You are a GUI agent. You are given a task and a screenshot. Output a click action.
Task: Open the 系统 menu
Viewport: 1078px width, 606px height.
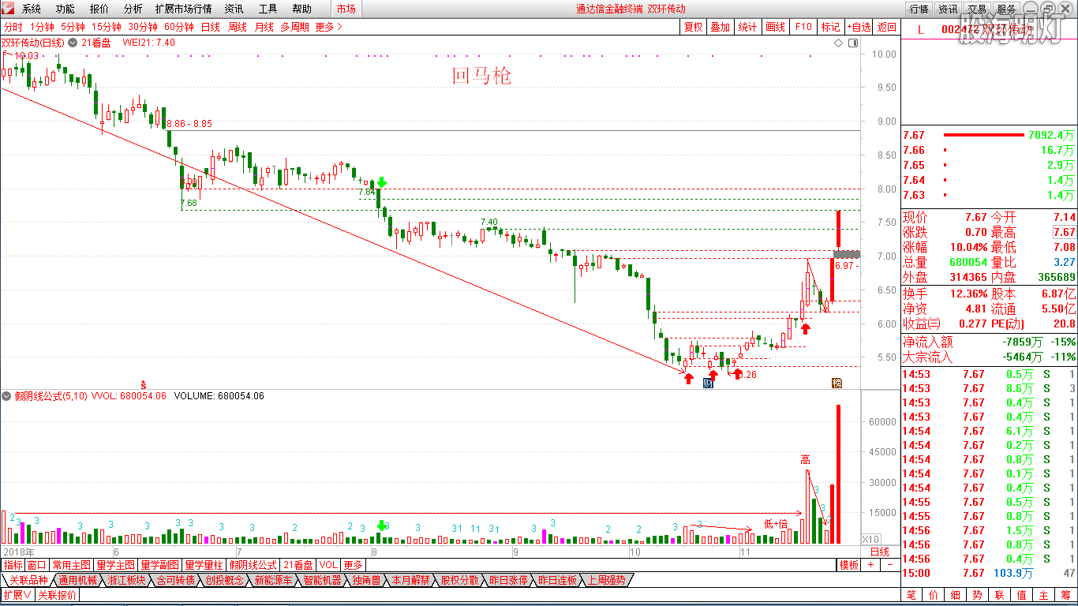(x=32, y=9)
